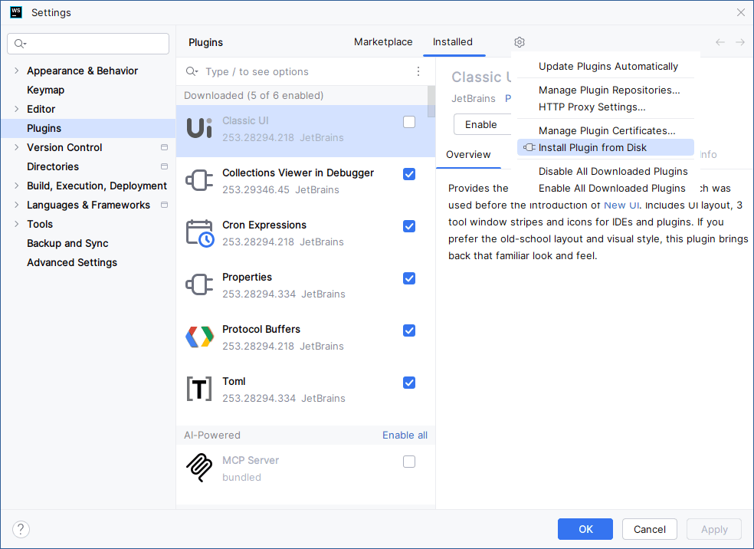Click plugin search options three-dot icon
The height and width of the screenshot is (549, 754).
(x=418, y=71)
